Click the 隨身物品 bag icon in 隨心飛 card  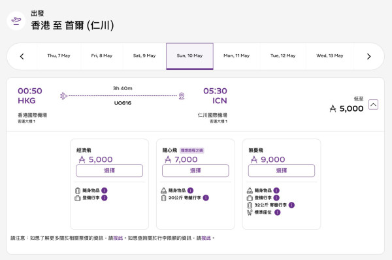click(x=163, y=191)
